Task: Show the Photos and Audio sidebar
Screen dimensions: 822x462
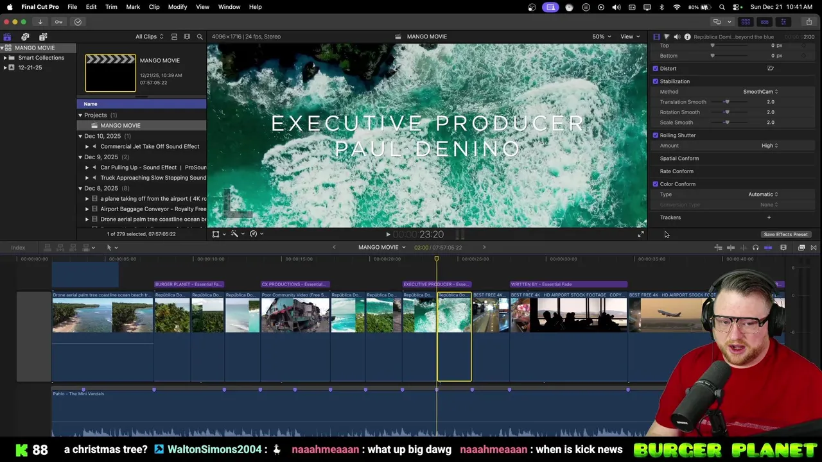Action: (25, 37)
